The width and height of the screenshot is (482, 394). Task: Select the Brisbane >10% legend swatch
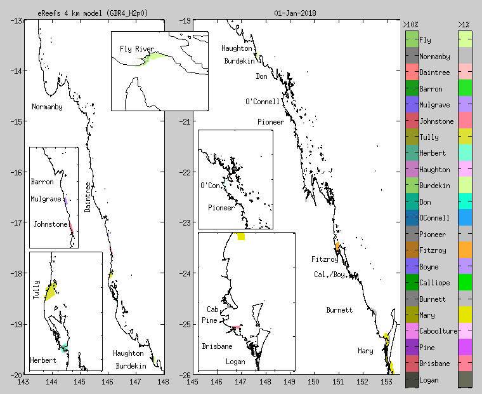pos(412,363)
